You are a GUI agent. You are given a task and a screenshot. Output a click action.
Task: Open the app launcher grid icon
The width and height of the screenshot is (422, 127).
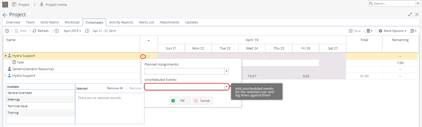pyautogui.click(x=5, y=5)
